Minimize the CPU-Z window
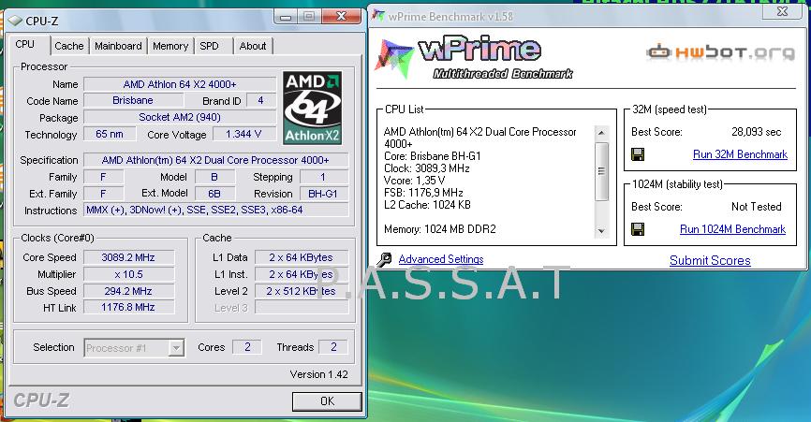811x422 pixels. (x=285, y=17)
